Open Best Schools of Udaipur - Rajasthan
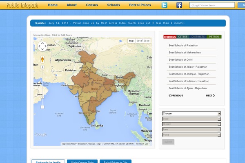The height and width of the screenshot is (163, 245). (189, 81)
